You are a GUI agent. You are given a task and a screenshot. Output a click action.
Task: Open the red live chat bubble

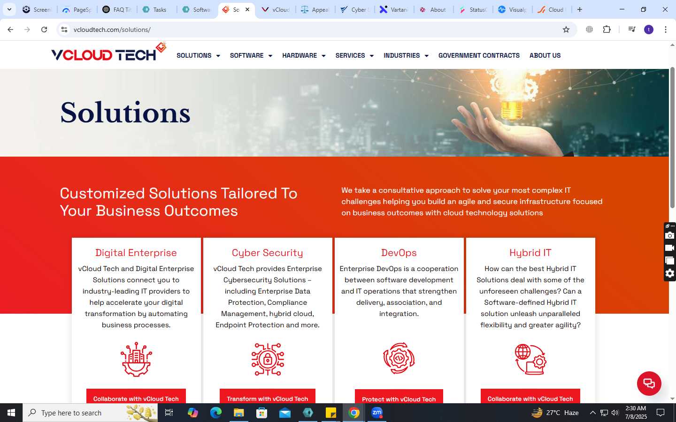point(649,383)
